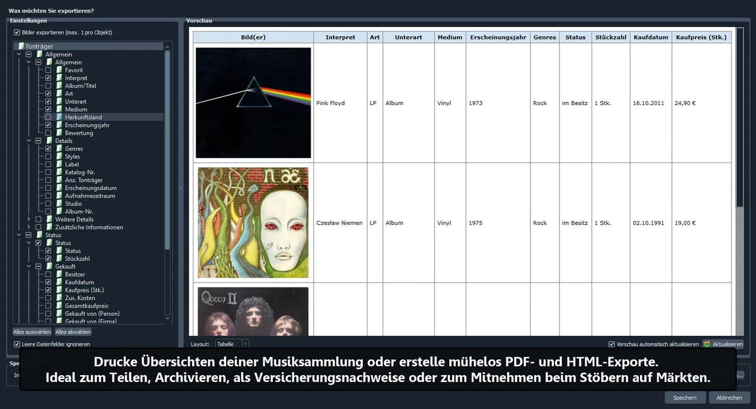Click the Gekauft von (Person) icon
Viewport: 756px width, 409px height.
[x=59, y=314]
